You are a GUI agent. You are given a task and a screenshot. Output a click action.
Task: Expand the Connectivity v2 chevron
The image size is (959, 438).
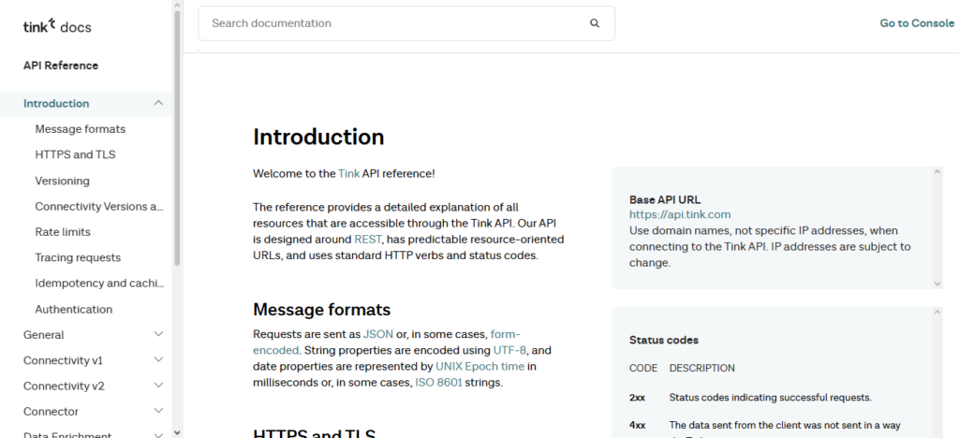pos(158,386)
